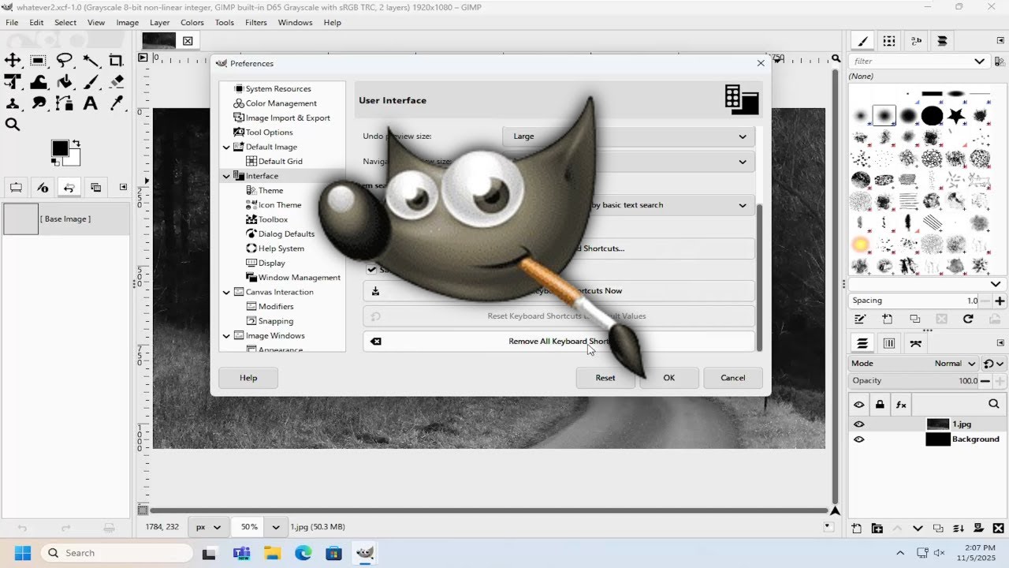
Task: Hide the Background layer
Action: coord(859,439)
